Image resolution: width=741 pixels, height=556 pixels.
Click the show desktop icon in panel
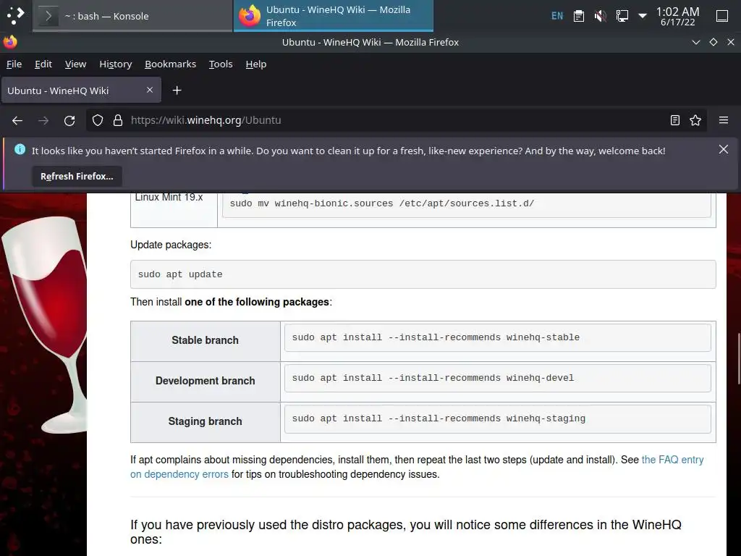[722, 16]
